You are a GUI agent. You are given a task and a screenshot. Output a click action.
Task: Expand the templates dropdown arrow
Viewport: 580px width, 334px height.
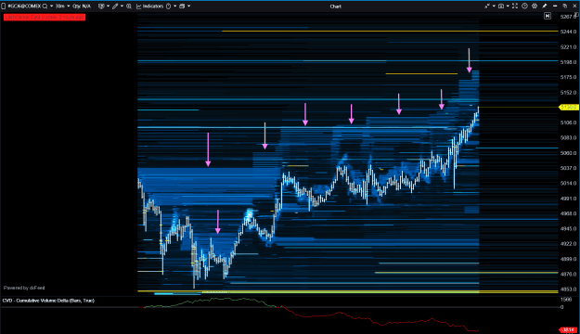tap(188, 6)
